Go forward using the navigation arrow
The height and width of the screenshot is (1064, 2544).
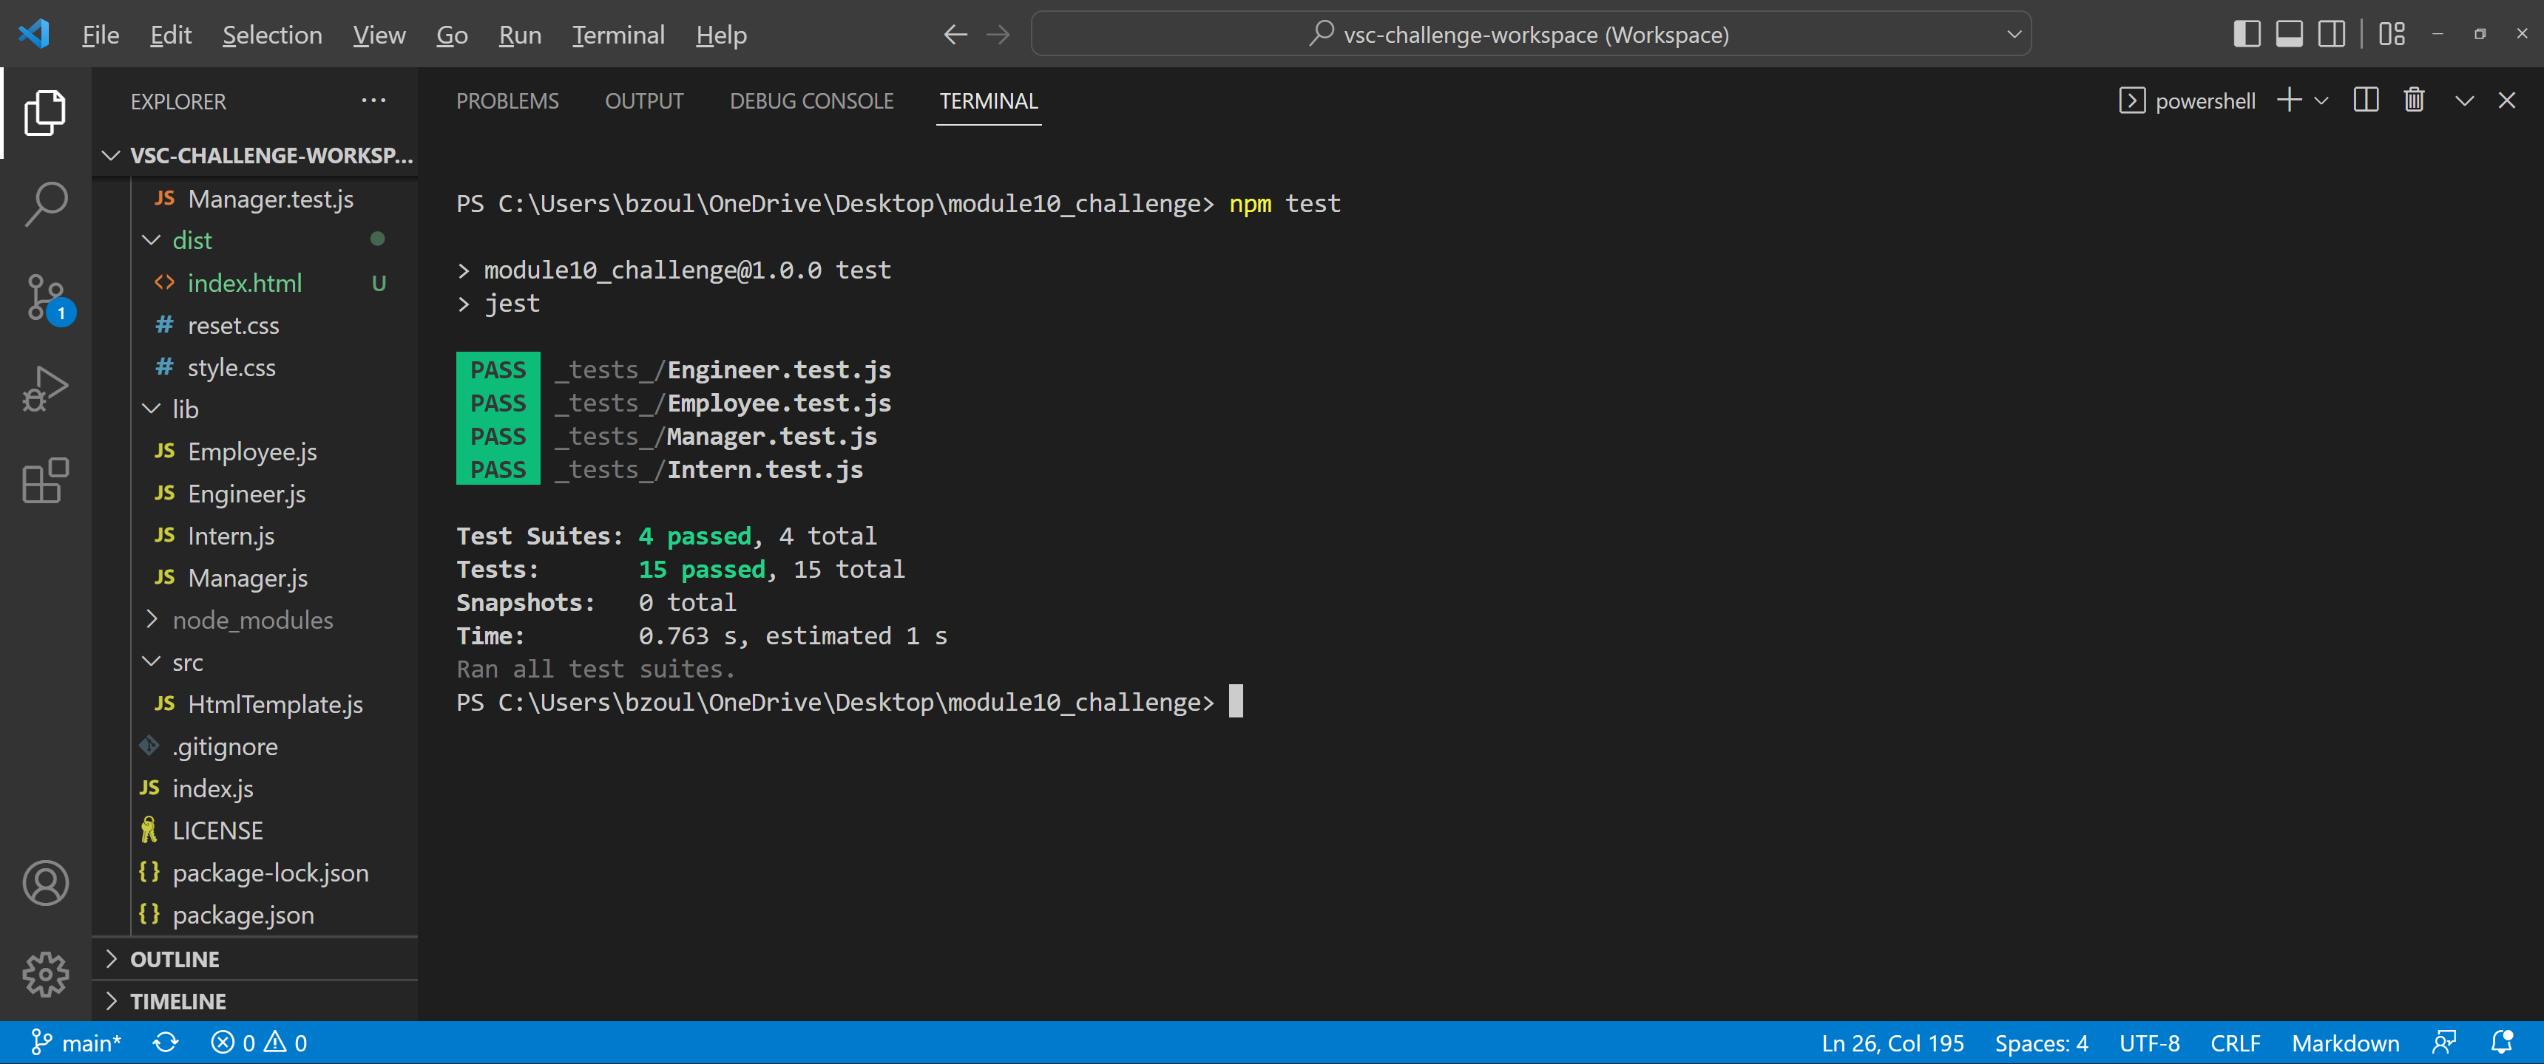pyautogui.click(x=998, y=35)
